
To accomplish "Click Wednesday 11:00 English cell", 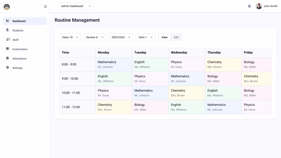I will pos(187,107).
